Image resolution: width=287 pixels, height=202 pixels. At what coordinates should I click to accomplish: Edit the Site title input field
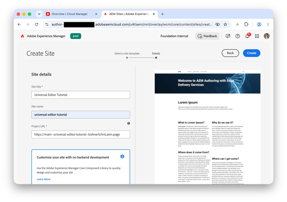[x=80, y=95]
